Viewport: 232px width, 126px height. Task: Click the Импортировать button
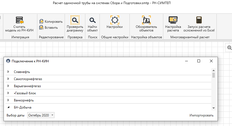pos(201,115)
